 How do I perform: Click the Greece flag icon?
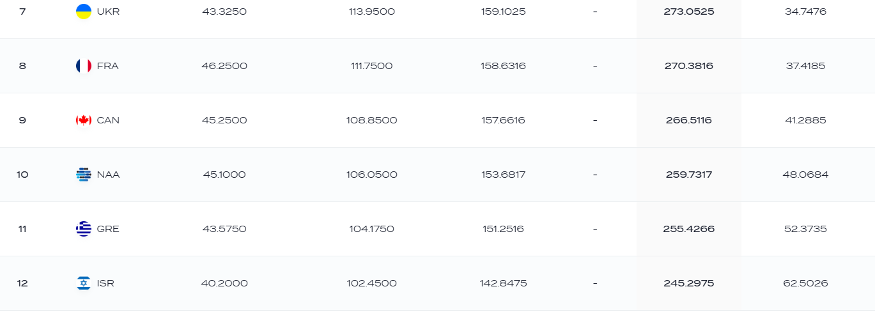pos(84,229)
